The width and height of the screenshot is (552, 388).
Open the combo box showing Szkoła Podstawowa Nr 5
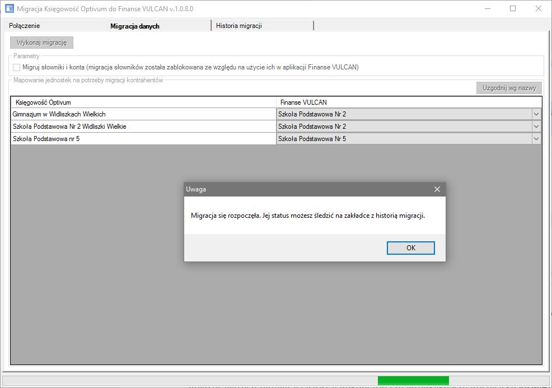409,139
